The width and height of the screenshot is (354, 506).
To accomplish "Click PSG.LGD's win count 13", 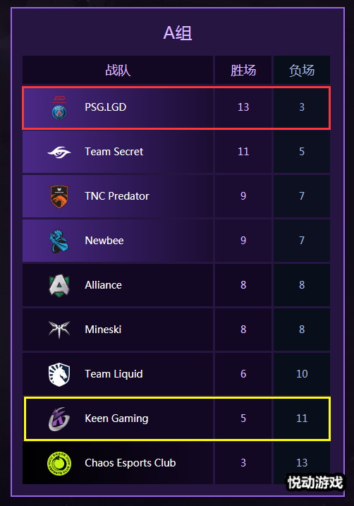I will click(243, 107).
